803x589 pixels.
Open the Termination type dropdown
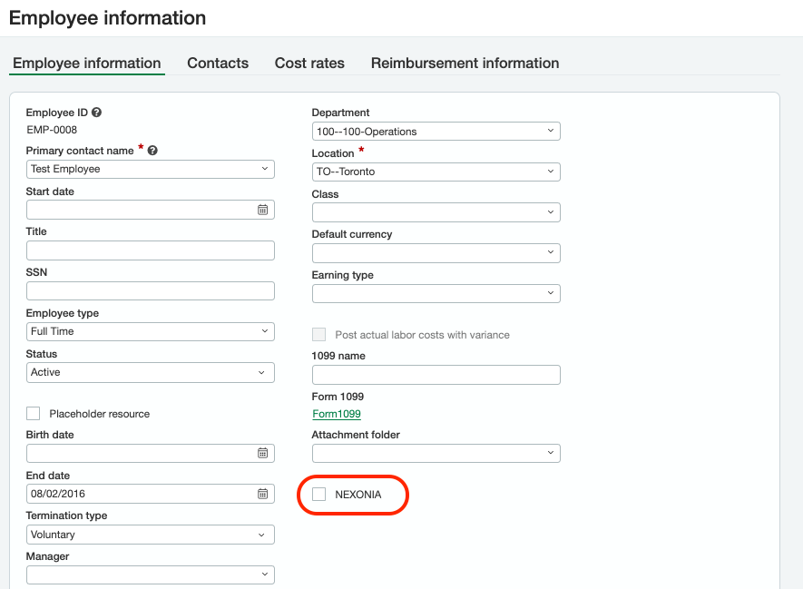click(150, 535)
